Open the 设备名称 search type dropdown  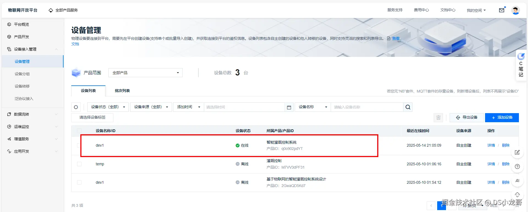pos(313,107)
